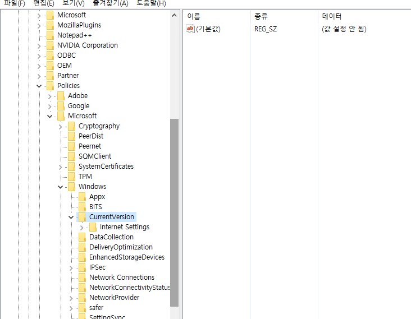411x319 pixels.
Task: Click the DataCollection folder icon
Action: tap(82, 237)
